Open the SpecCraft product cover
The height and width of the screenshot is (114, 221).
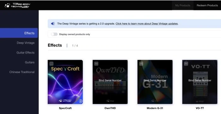pos(65,82)
